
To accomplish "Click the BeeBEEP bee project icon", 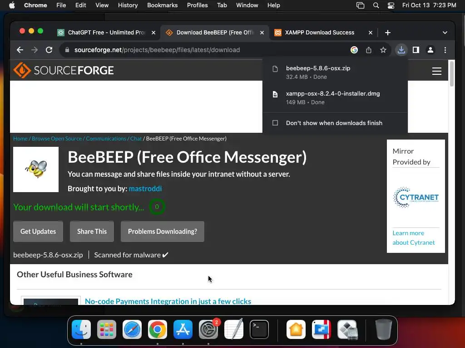I will tap(36, 169).
